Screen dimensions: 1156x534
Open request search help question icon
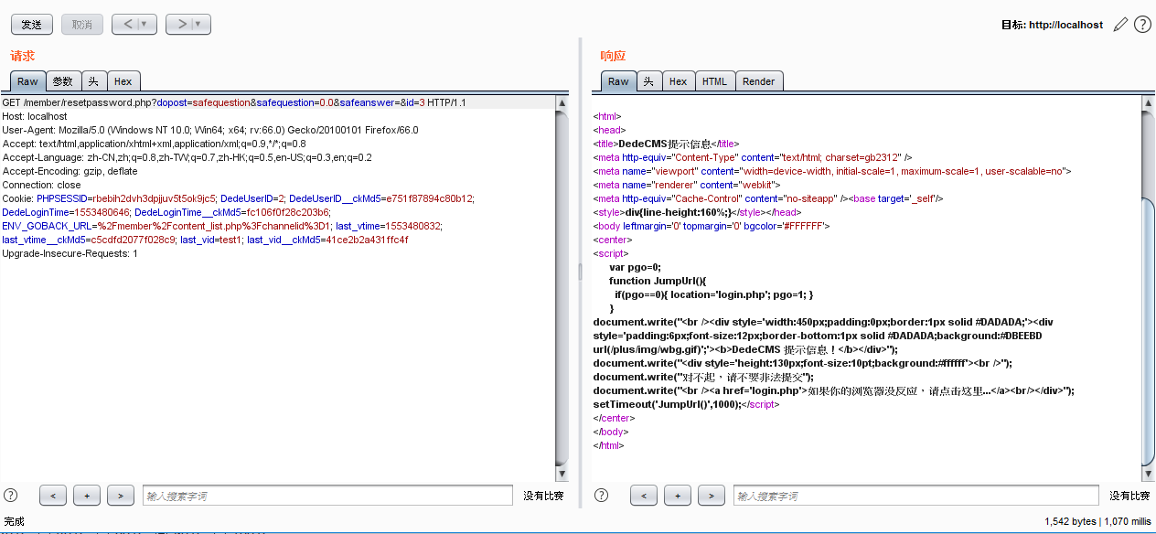tap(11, 495)
